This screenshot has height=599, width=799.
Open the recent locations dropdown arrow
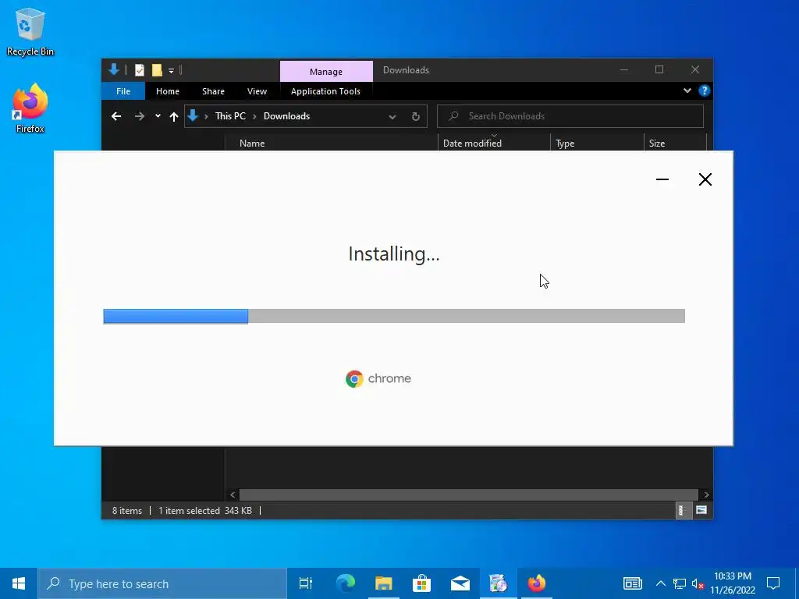pyautogui.click(x=158, y=116)
